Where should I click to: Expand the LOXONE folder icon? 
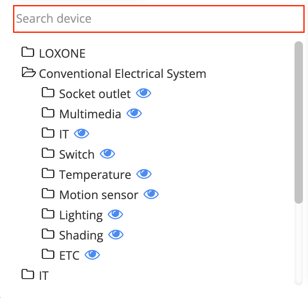coord(28,52)
